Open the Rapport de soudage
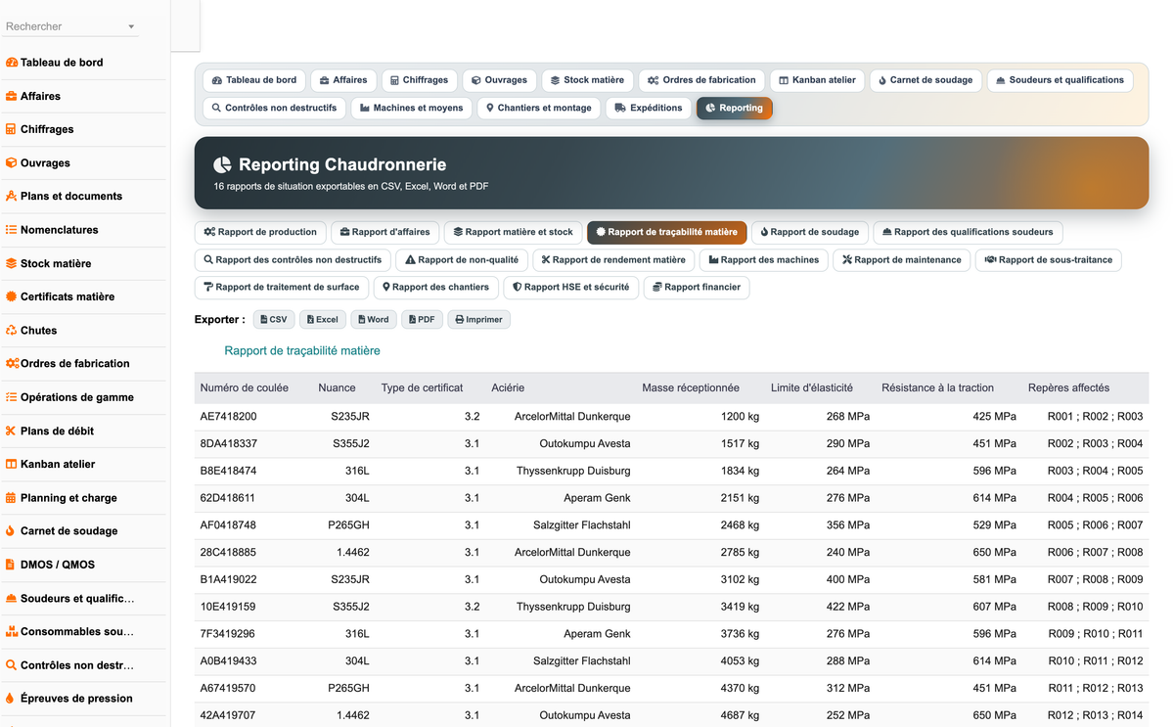 pyautogui.click(x=809, y=232)
